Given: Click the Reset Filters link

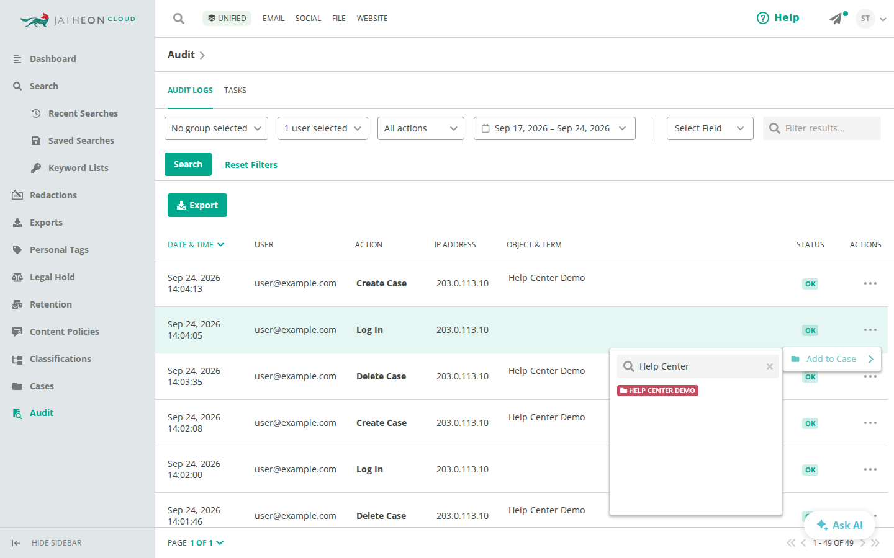Looking at the screenshot, I should click(251, 165).
